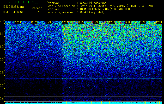Click the file name 1003041230.png
Image resolution: width=164 pixels, height=104 pixels.
14,7
